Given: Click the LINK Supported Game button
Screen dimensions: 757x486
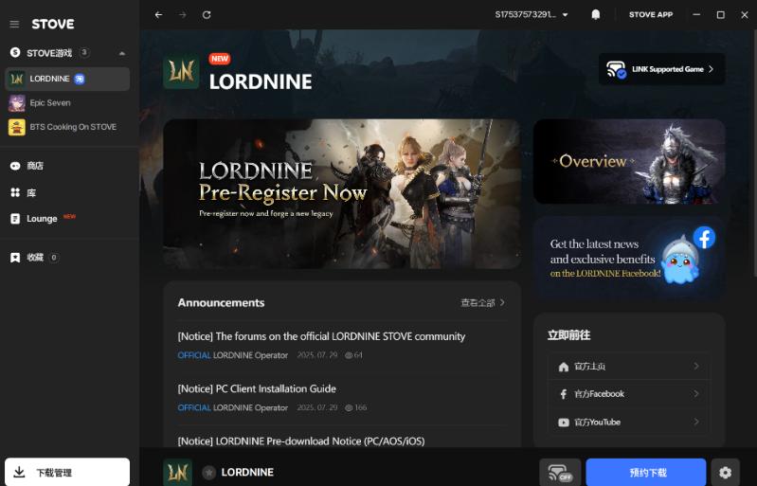Looking at the screenshot, I should (661, 69).
